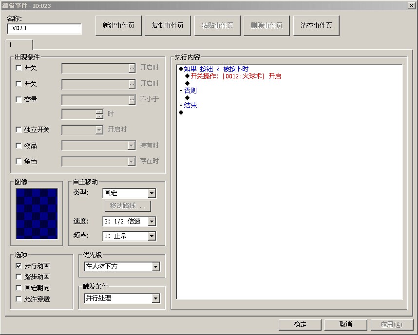
Task: Click ellipsis button of 变量 field
Action: click(132, 100)
